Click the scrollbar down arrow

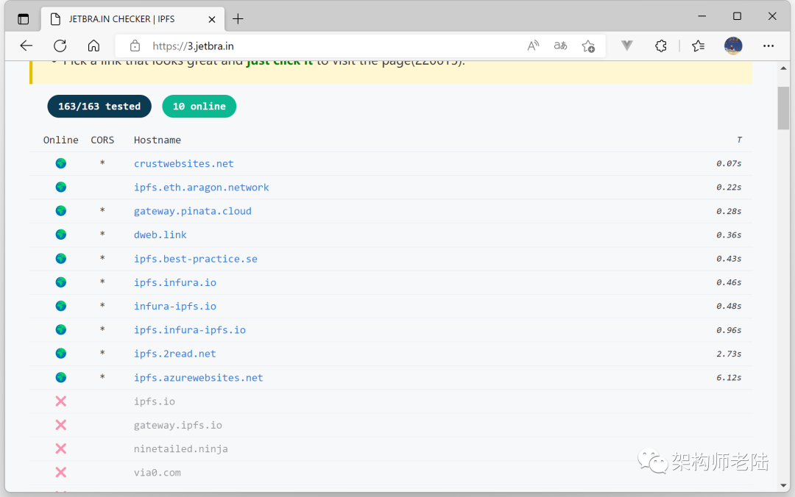pos(783,485)
